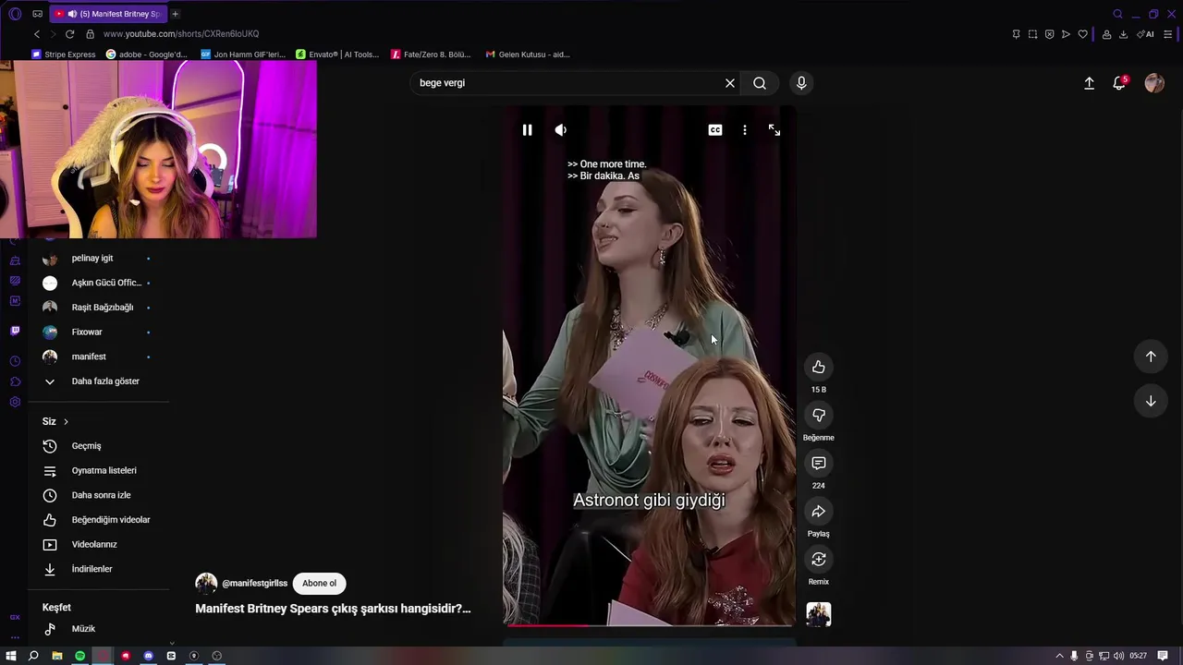
Task: Open Gelen Kutusu Gmail bookmark
Action: click(x=528, y=54)
